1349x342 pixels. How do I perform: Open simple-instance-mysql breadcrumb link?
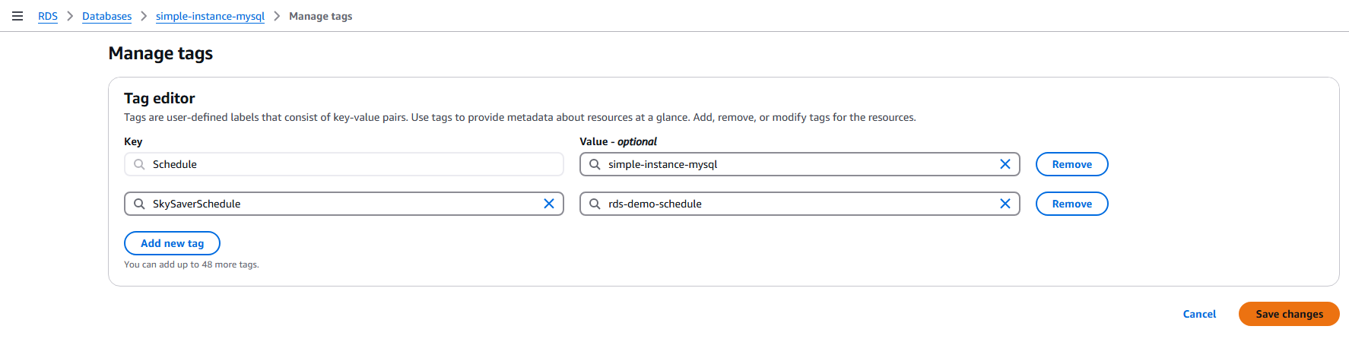pos(210,16)
